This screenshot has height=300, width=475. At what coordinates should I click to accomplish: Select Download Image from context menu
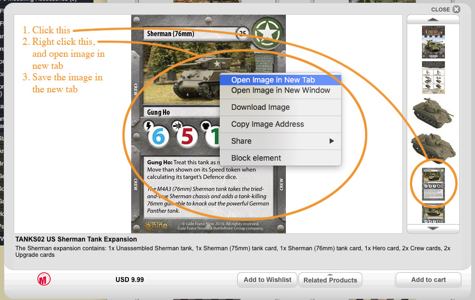[280, 107]
